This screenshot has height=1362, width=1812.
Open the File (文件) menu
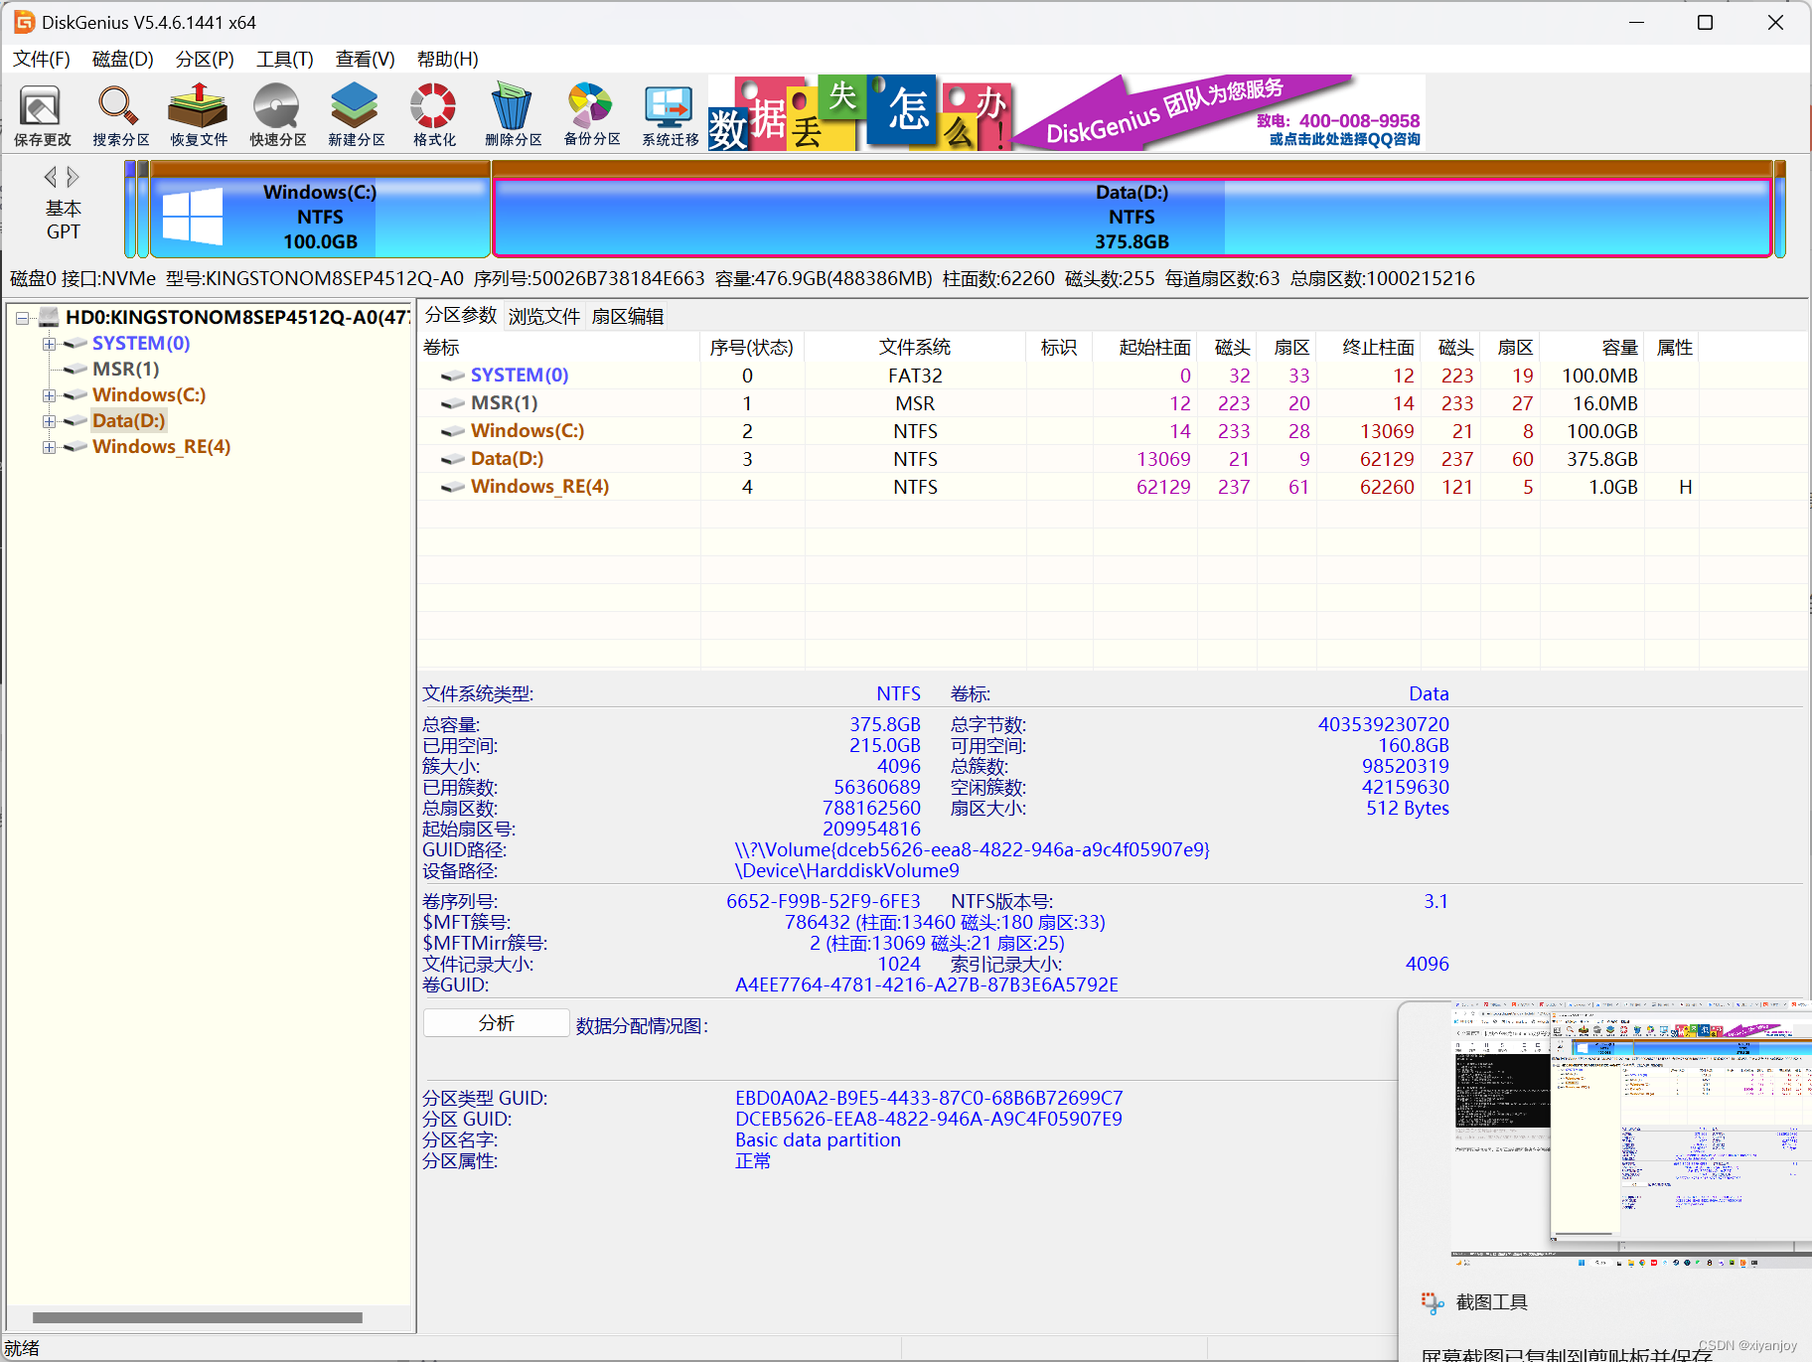[x=42, y=59]
